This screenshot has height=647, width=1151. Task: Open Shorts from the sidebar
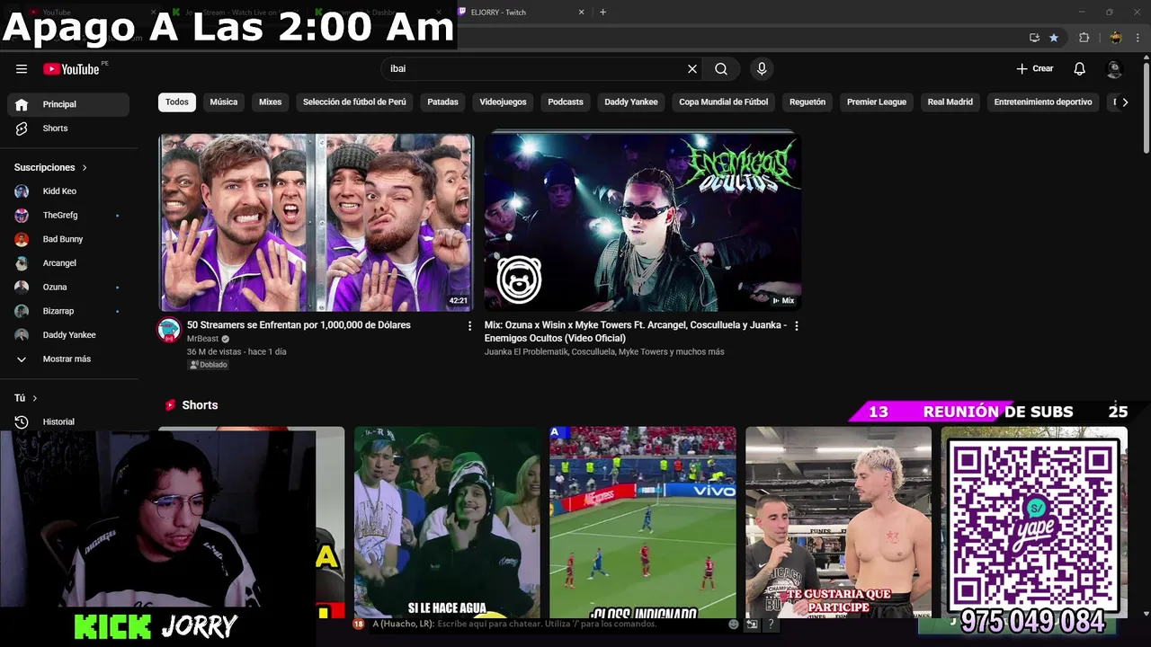pos(68,129)
